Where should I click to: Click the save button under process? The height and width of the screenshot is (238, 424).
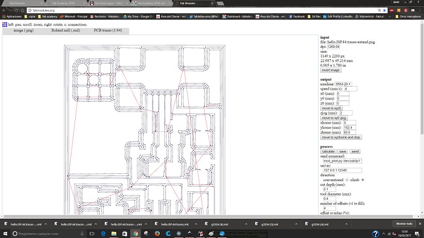(x=343, y=151)
